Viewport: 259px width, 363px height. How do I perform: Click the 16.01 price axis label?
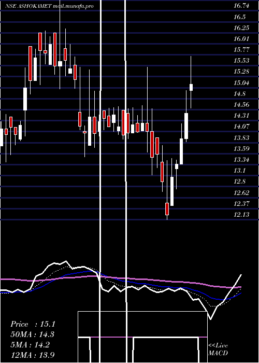pyautogui.click(x=242, y=39)
